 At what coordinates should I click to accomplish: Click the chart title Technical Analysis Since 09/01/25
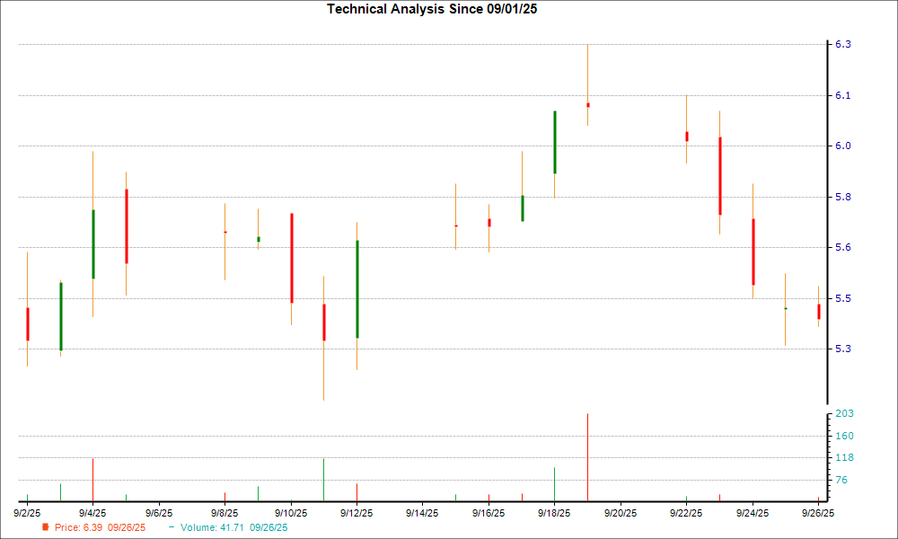437,9
